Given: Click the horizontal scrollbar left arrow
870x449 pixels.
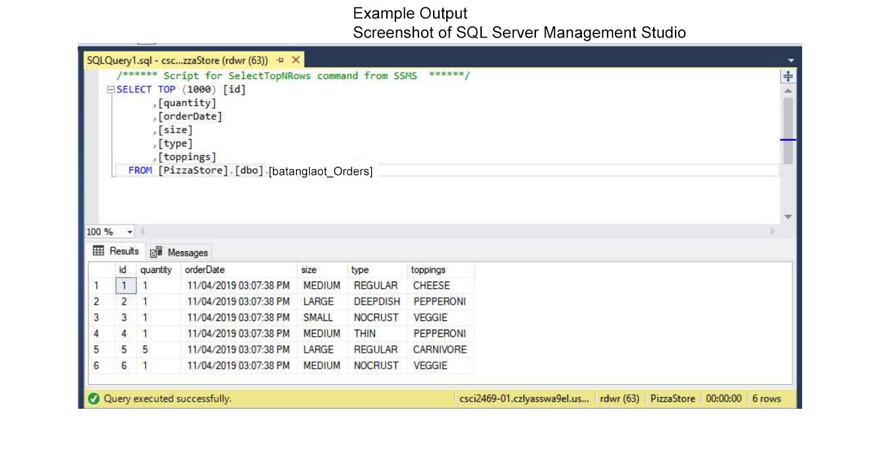Looking at the screenshot, I should click(x=141, y=232).
